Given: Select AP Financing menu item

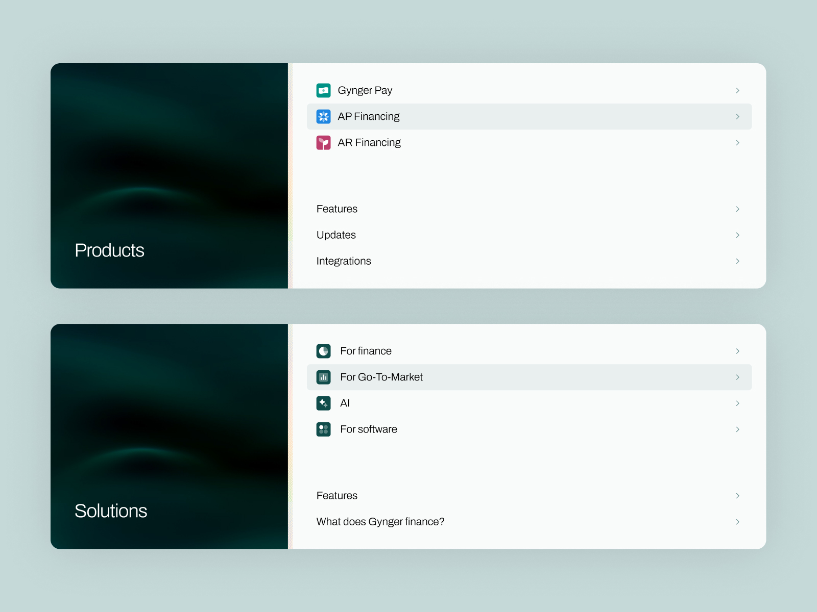Looking at the screenshot, I should coord(529,116).
